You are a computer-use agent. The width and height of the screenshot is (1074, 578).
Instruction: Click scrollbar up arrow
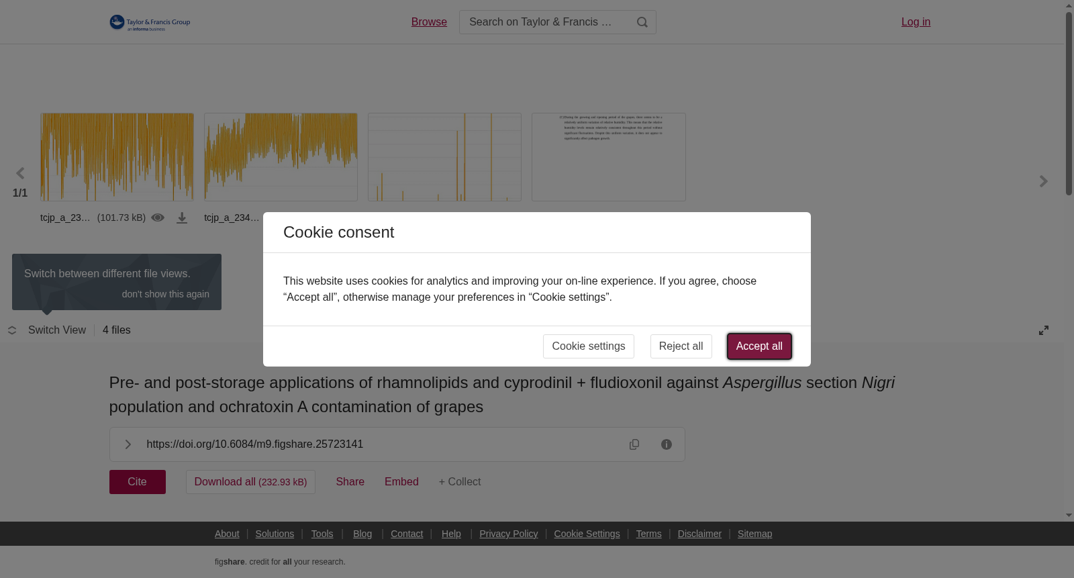click(1069, 5)
